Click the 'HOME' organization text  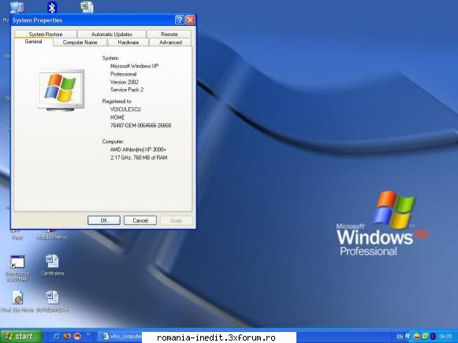click(117, 117)
